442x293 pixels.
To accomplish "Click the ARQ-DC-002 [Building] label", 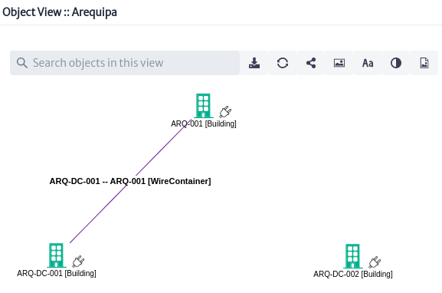I will (353, 274).
